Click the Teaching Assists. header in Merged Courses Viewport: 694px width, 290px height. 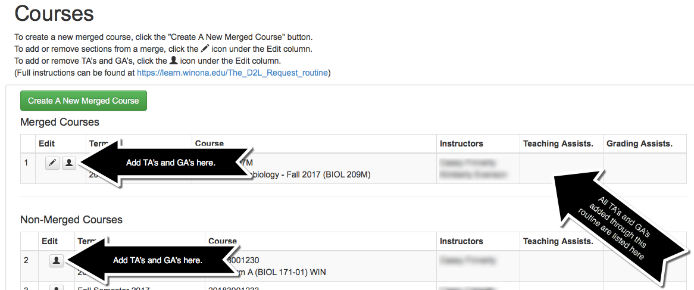558,144
